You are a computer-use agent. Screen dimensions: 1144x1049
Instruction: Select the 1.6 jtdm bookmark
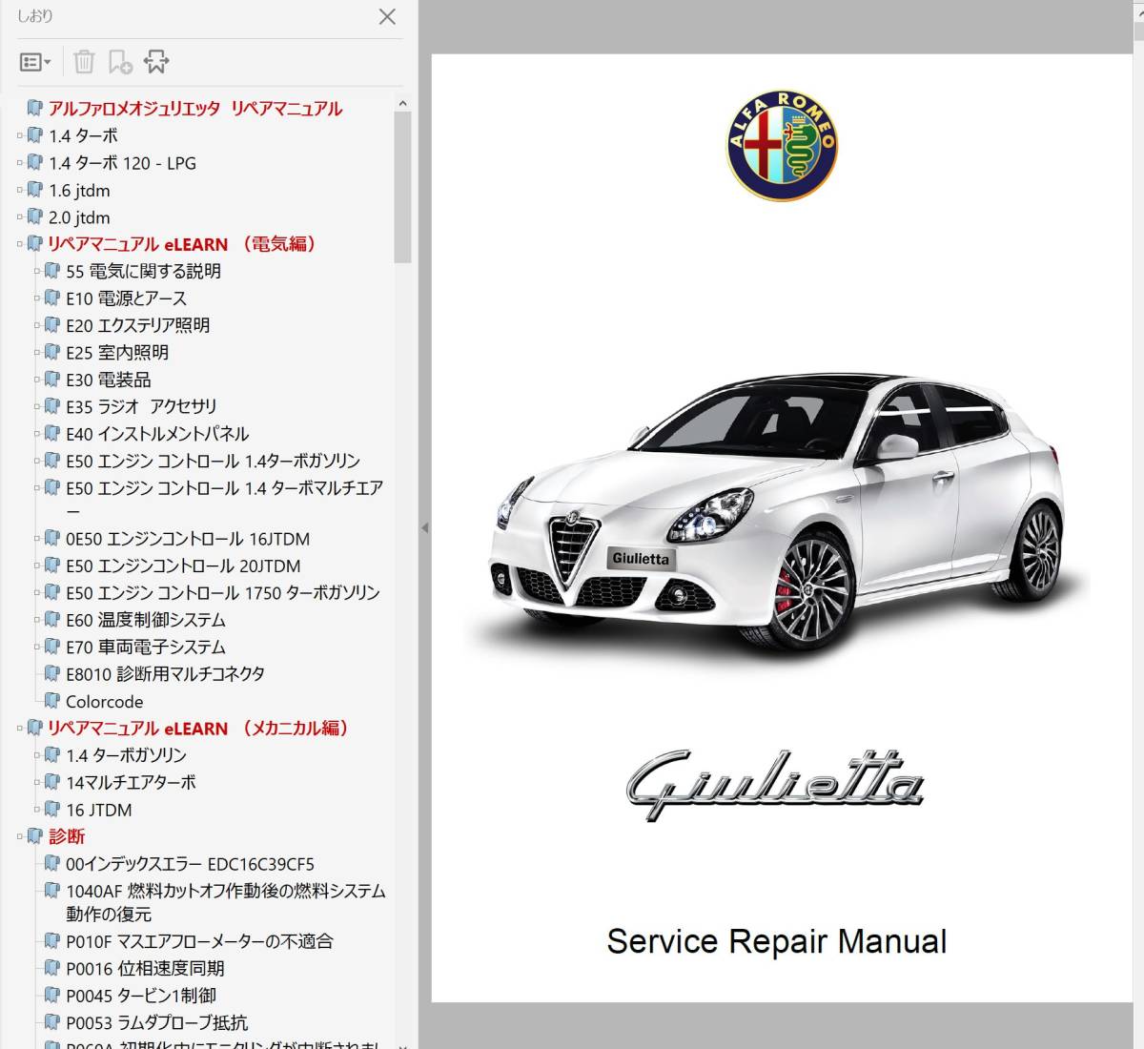point(79,191)
